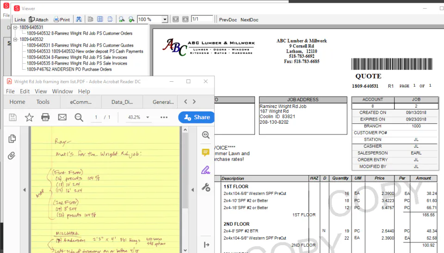
Task: Switch to the Data_Di... document tab
Action: point(122,102)
